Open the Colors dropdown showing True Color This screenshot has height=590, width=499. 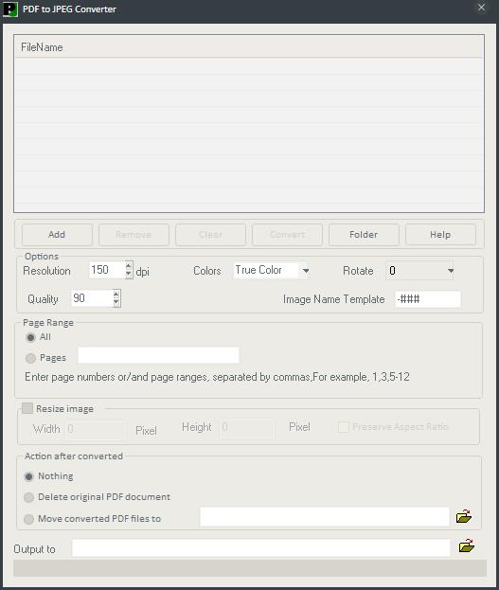tap(306, 271)
